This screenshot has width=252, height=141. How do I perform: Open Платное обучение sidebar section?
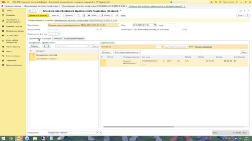(13, 47)
